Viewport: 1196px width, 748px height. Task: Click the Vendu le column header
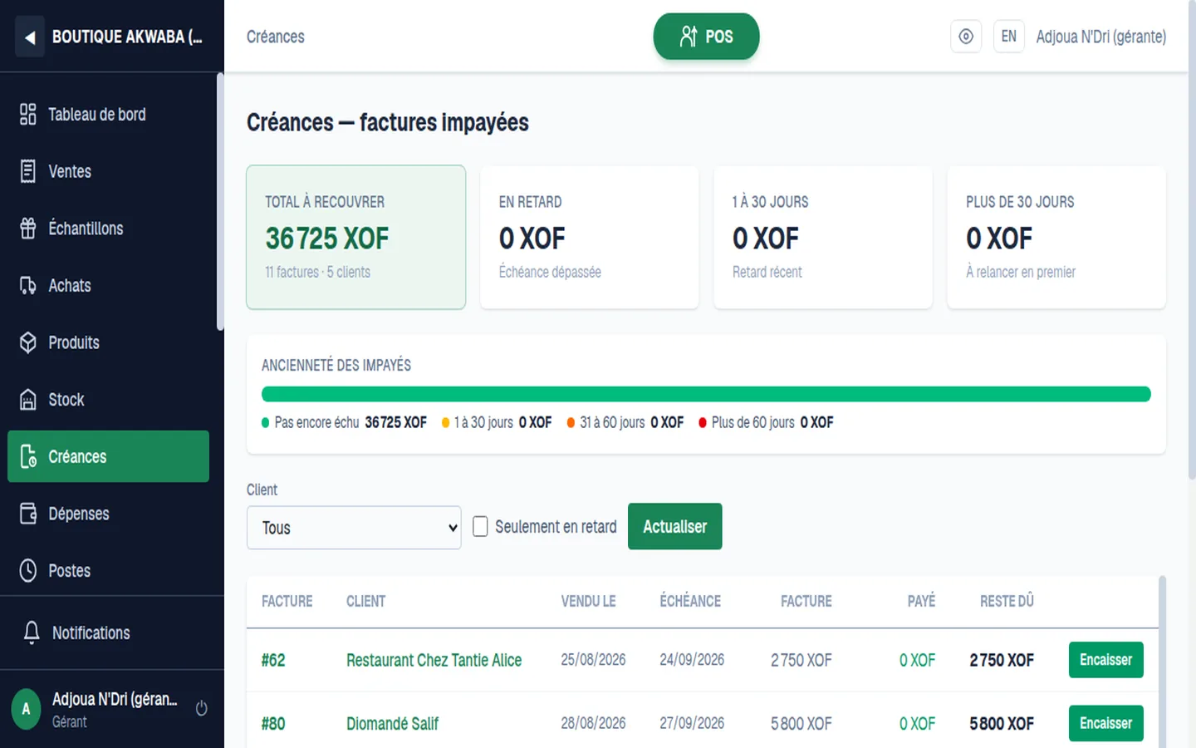pos(588,601)
